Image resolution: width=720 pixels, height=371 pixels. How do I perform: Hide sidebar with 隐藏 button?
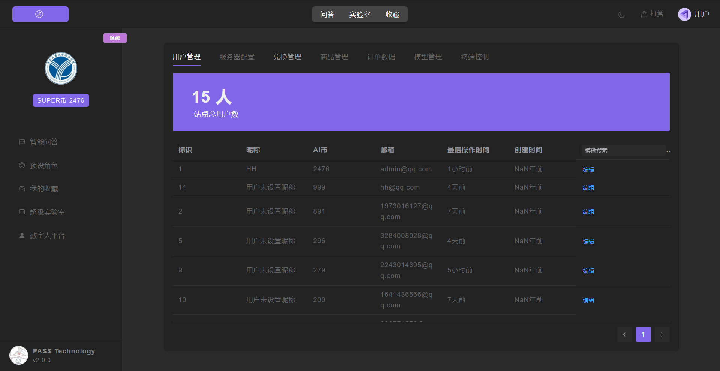click(115, 38)
